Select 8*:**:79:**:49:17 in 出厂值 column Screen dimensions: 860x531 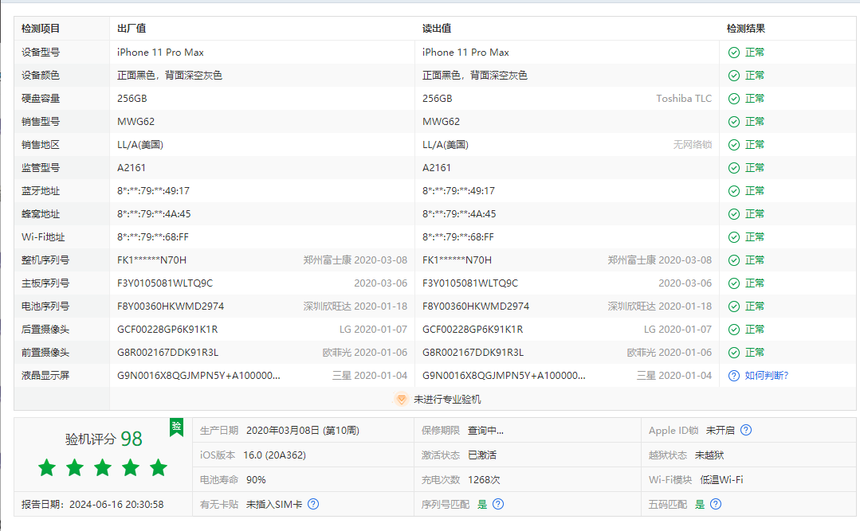[x=154, y=191]
